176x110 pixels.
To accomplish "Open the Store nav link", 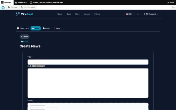I will [77, 14].
